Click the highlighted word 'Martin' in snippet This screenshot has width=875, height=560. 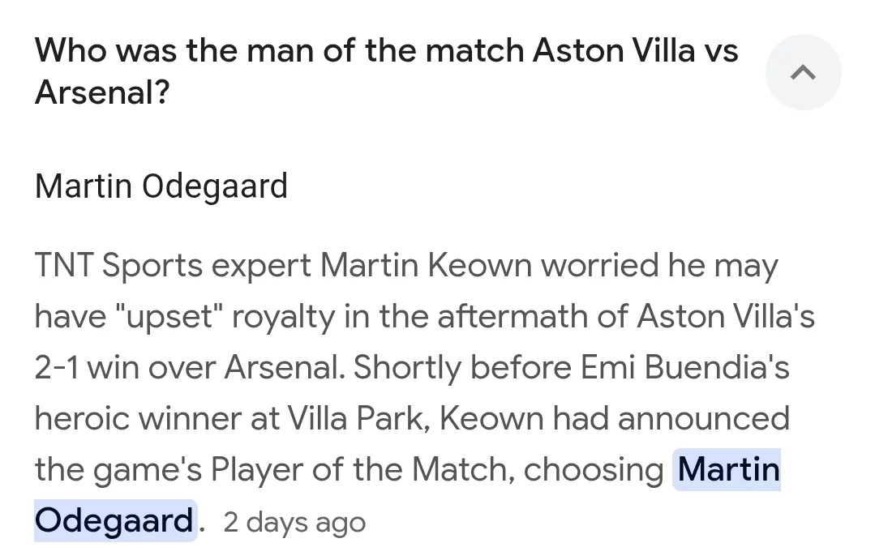728,469
